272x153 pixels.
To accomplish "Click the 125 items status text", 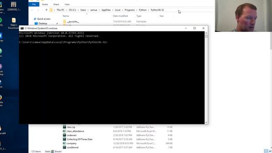I will (36, 151).
